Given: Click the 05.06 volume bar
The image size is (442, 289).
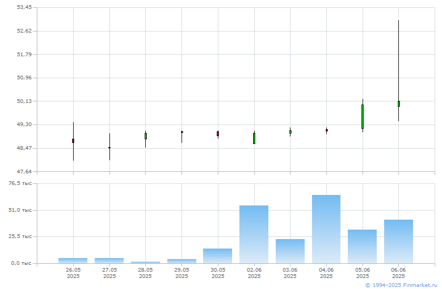Looking at the screenshot, I should tap(362, 246).
